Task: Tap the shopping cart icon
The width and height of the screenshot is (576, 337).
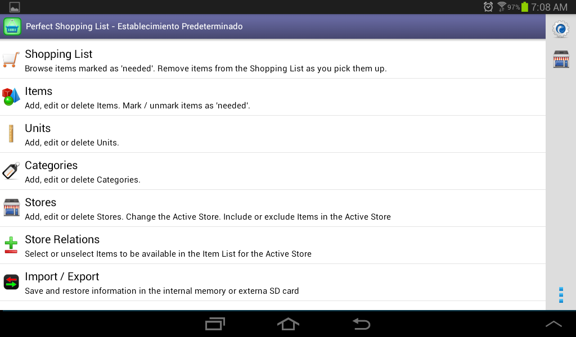Action: click(x=11, y=60)
